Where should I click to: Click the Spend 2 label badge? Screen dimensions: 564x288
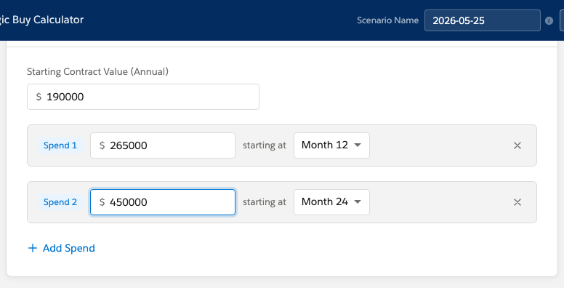(x=60, y=202)
